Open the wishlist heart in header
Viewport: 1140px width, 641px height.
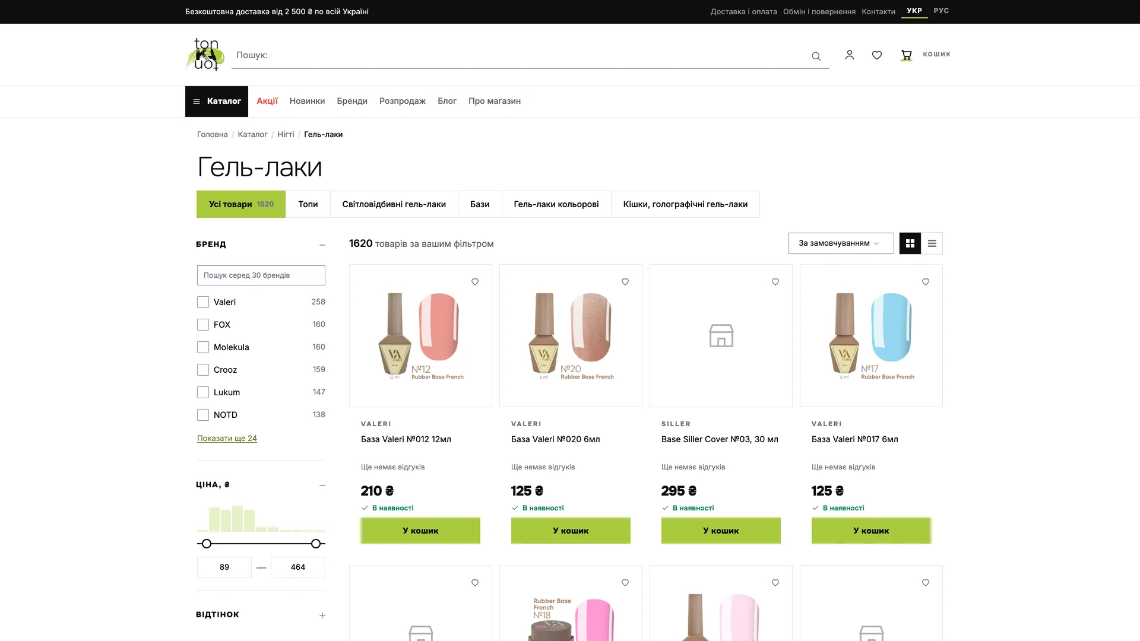click(877, 55)
